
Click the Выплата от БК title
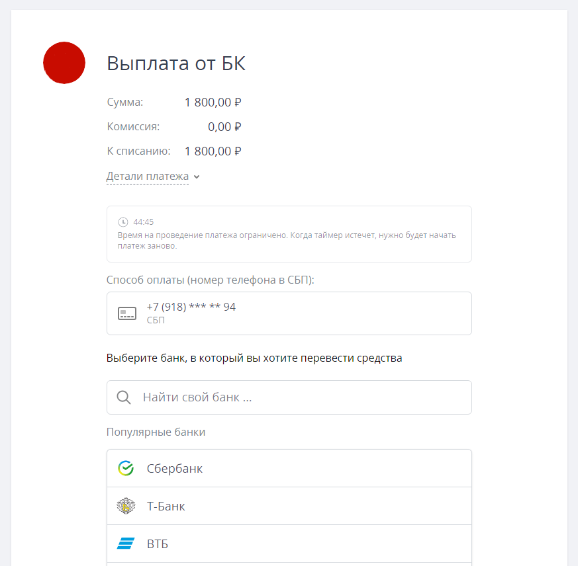[176, 63]
